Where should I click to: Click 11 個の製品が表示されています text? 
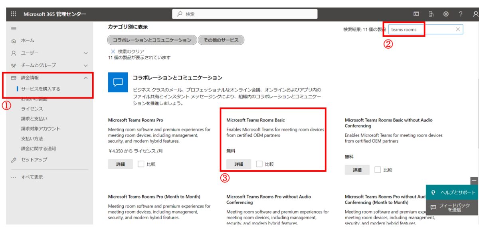(139, 58)
